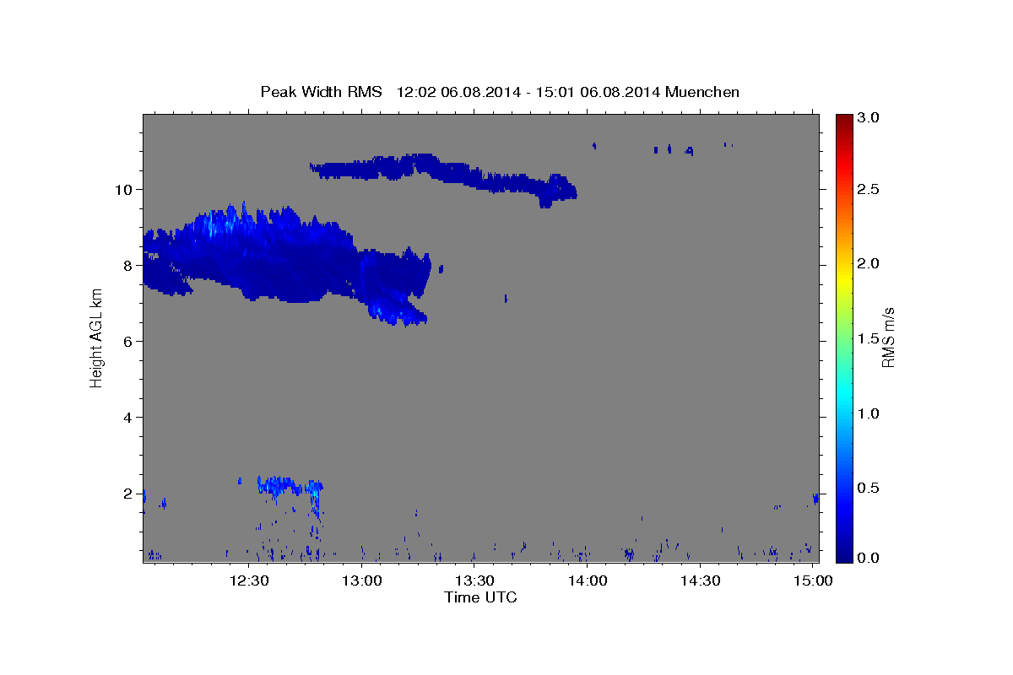Click the low cloud patch near 2 km
The height and width of the screenshot is (675, 1013).
tap(289, 486)
